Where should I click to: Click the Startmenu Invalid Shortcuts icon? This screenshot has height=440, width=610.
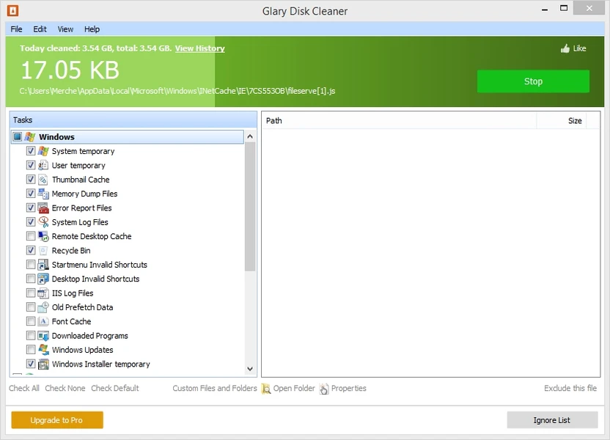tap(43, 265)
